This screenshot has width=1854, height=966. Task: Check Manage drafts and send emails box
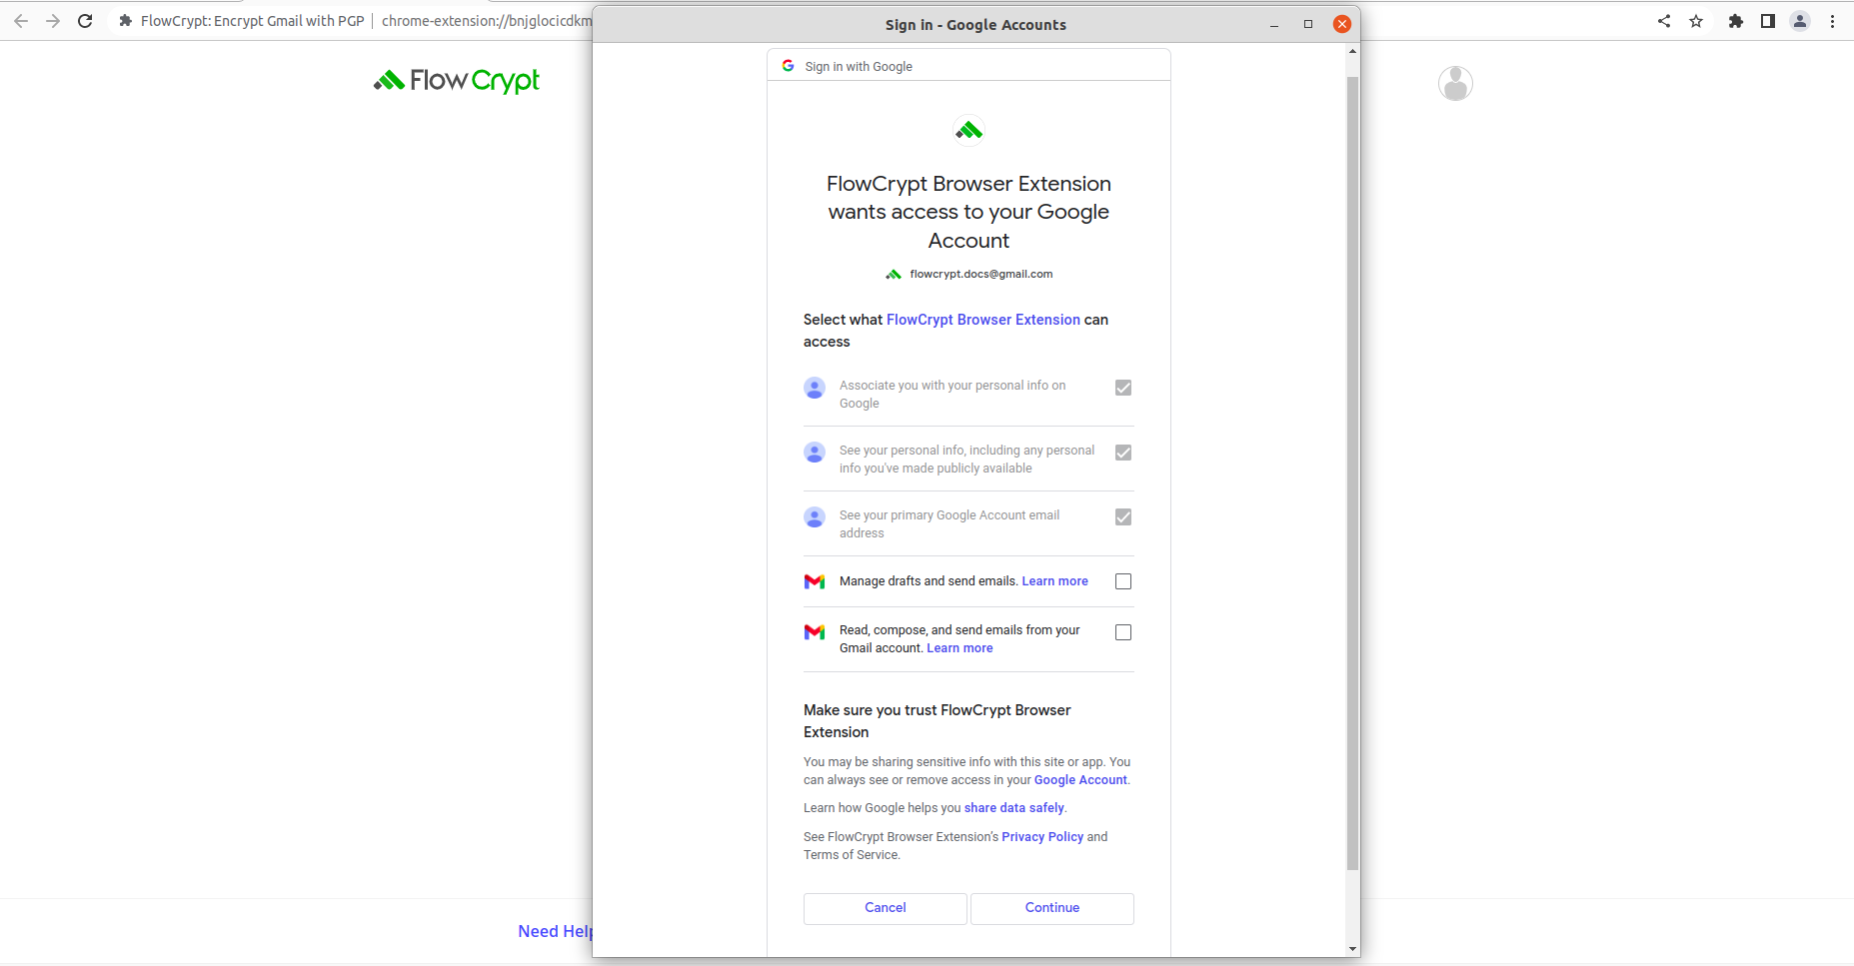pyautogui.click(x=1123, y=581)
